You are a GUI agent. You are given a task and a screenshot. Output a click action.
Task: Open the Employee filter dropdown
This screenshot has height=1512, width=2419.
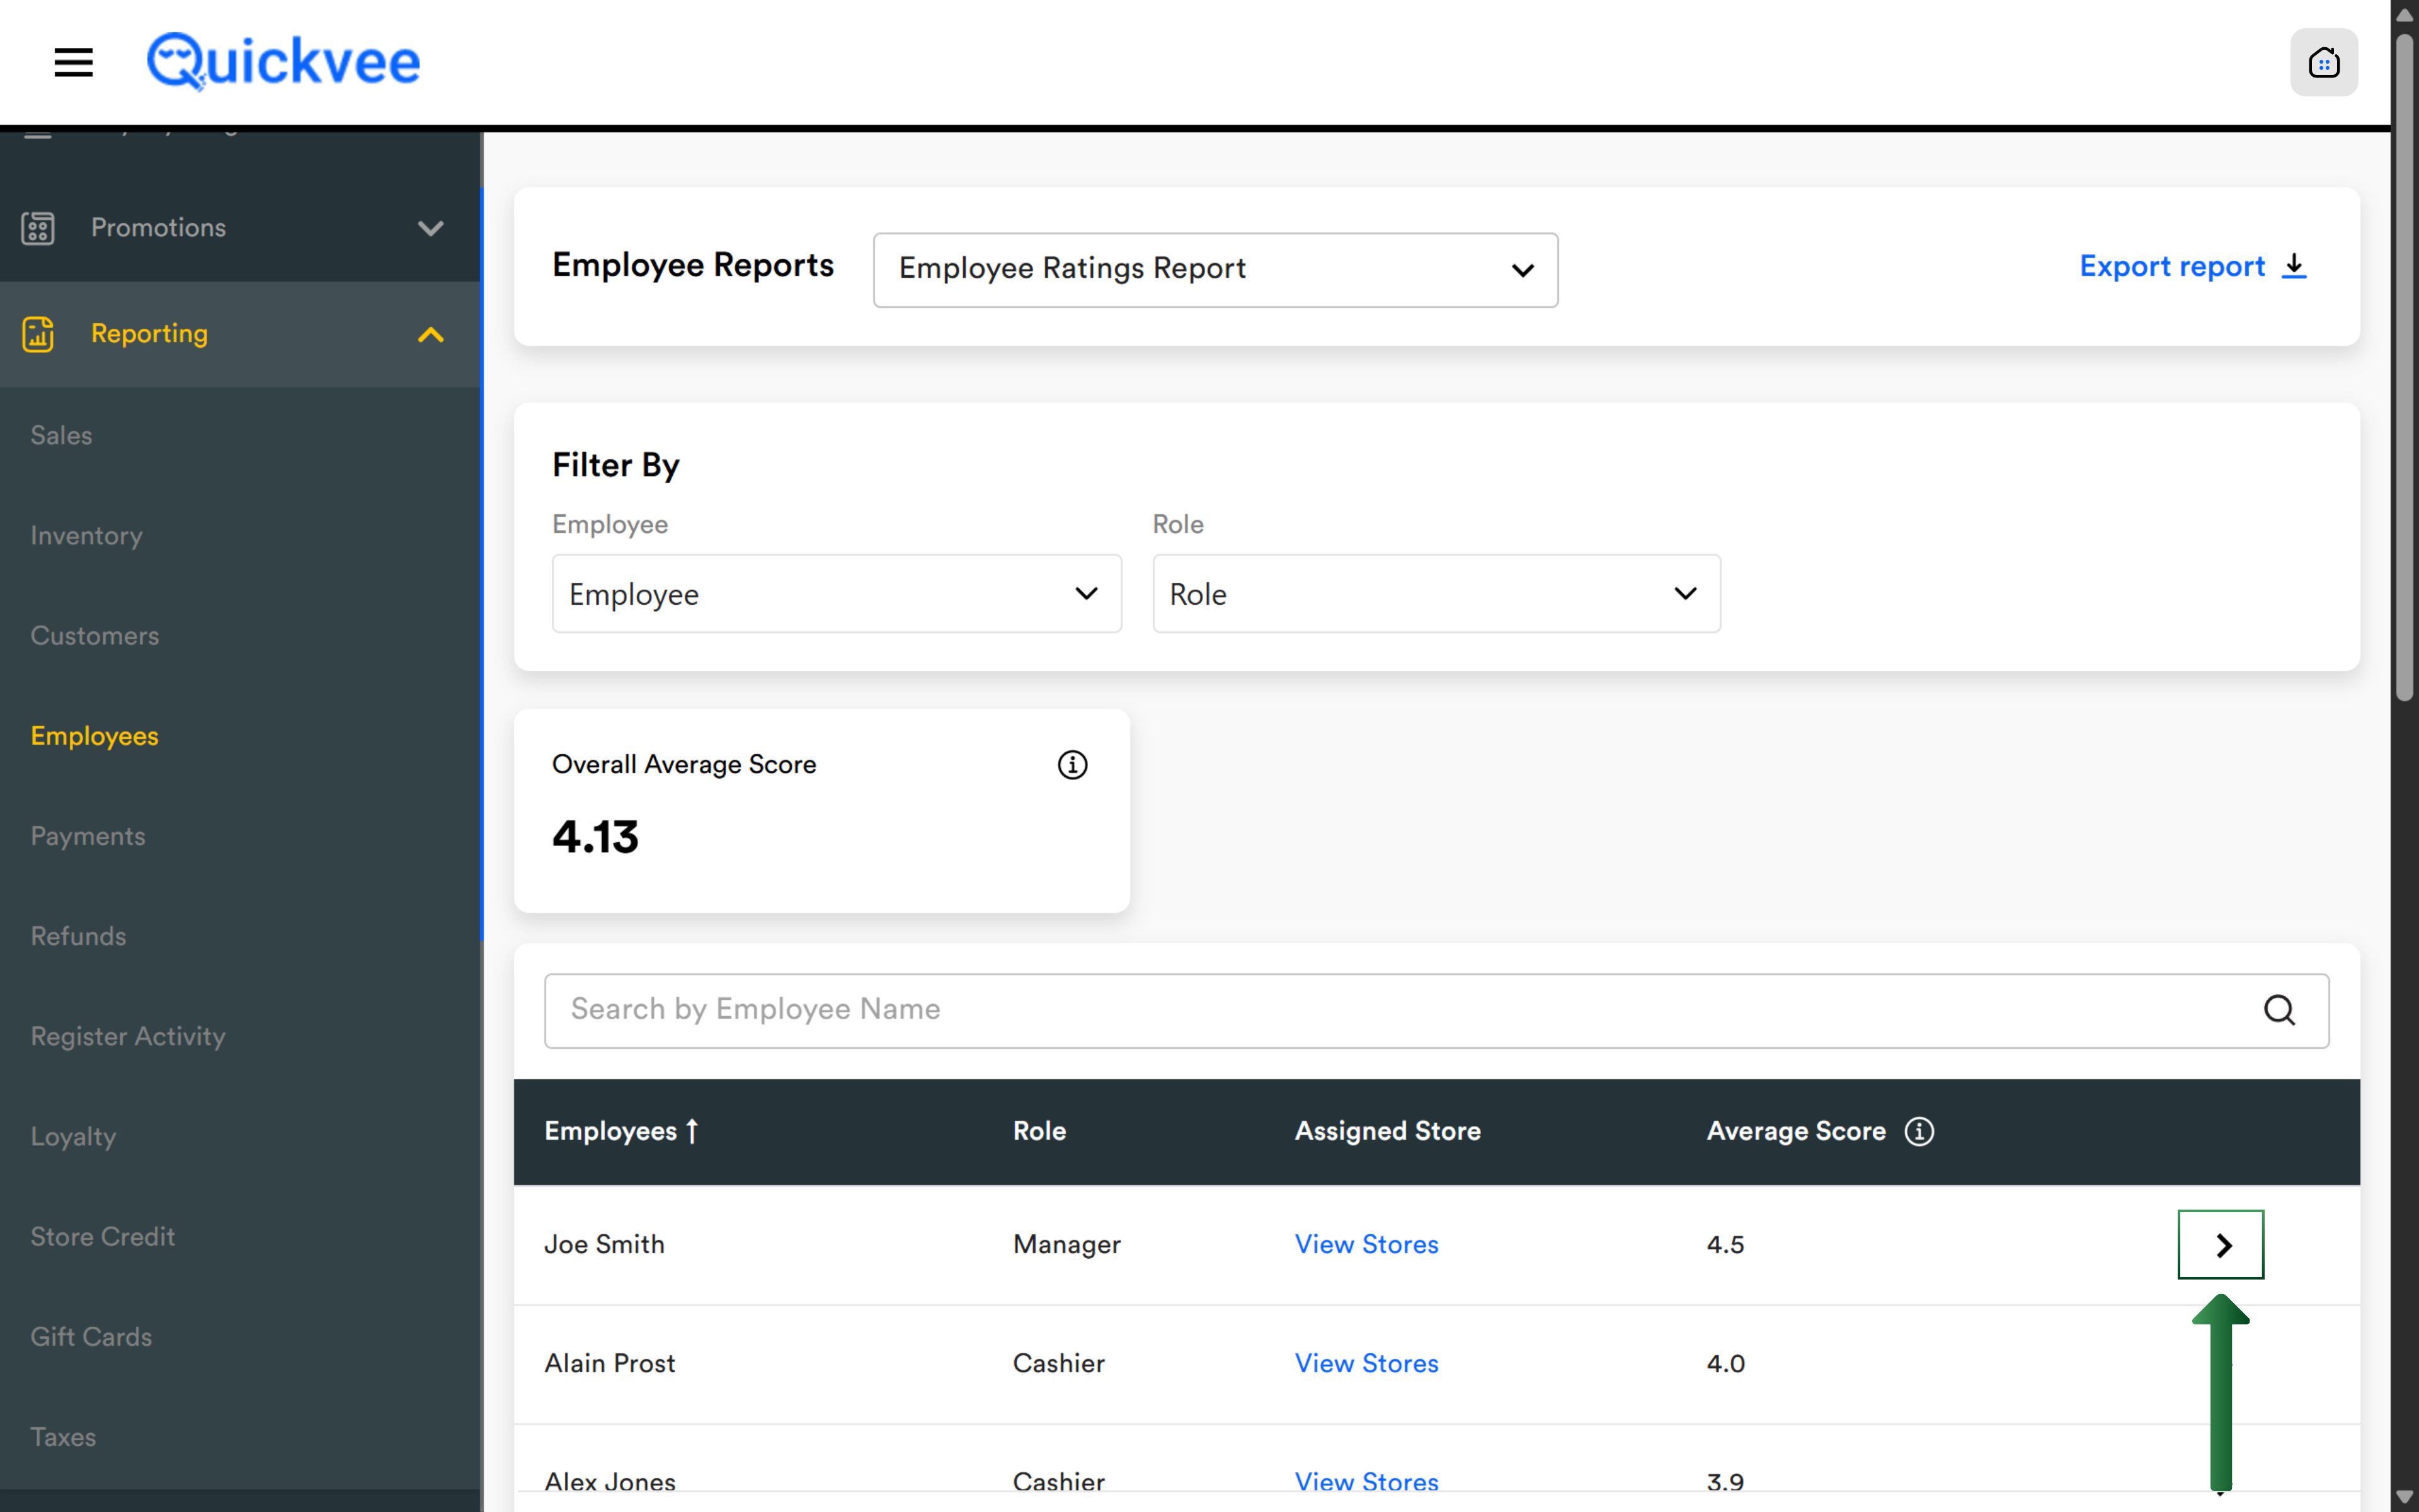point(836,594)
